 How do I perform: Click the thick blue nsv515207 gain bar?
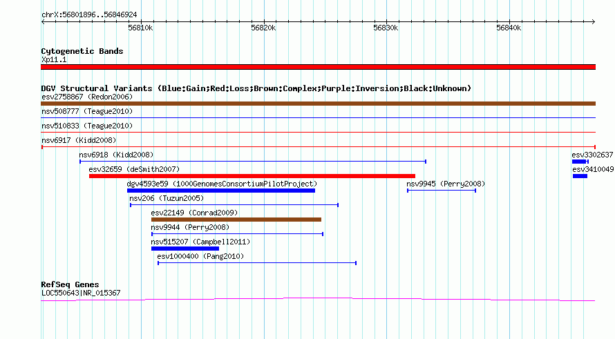[185, 249]
